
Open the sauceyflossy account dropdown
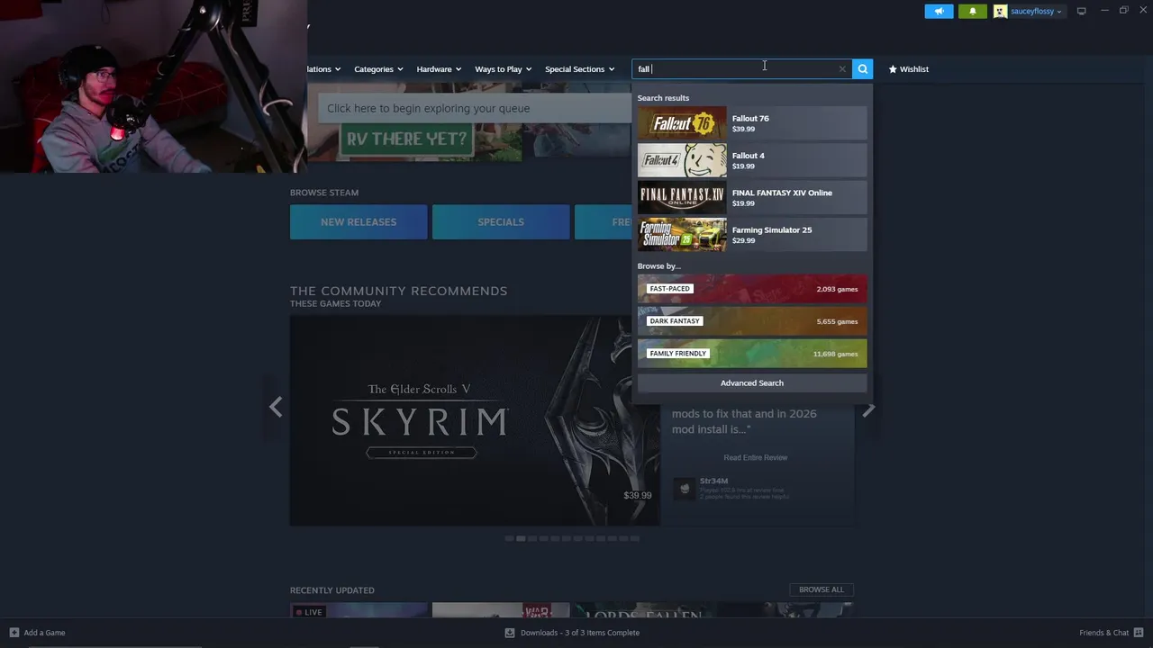(1036, 11)
